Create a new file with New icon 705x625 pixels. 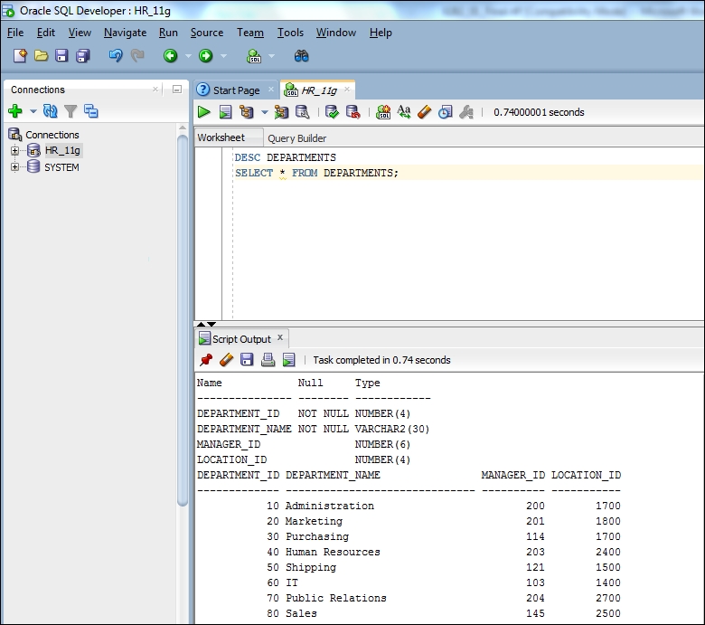(x=20, y=56)
